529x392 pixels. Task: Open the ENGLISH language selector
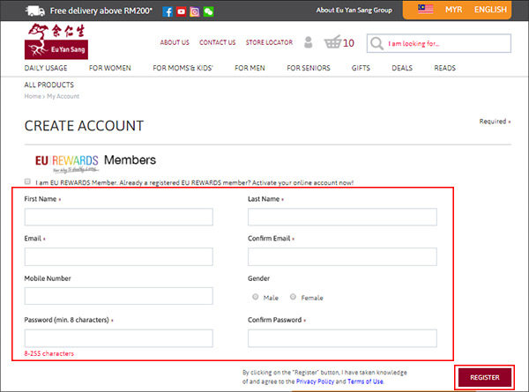point(490,10)
